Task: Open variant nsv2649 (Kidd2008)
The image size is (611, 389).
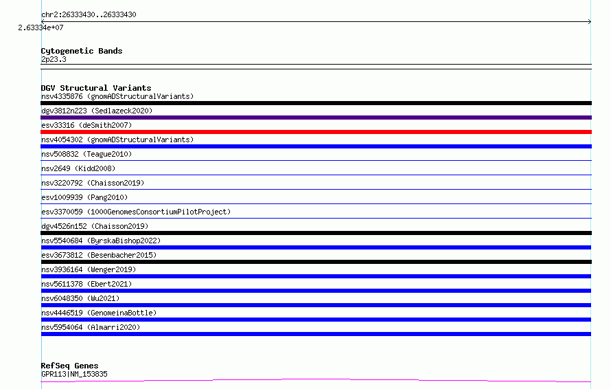Action: (78, 168)
